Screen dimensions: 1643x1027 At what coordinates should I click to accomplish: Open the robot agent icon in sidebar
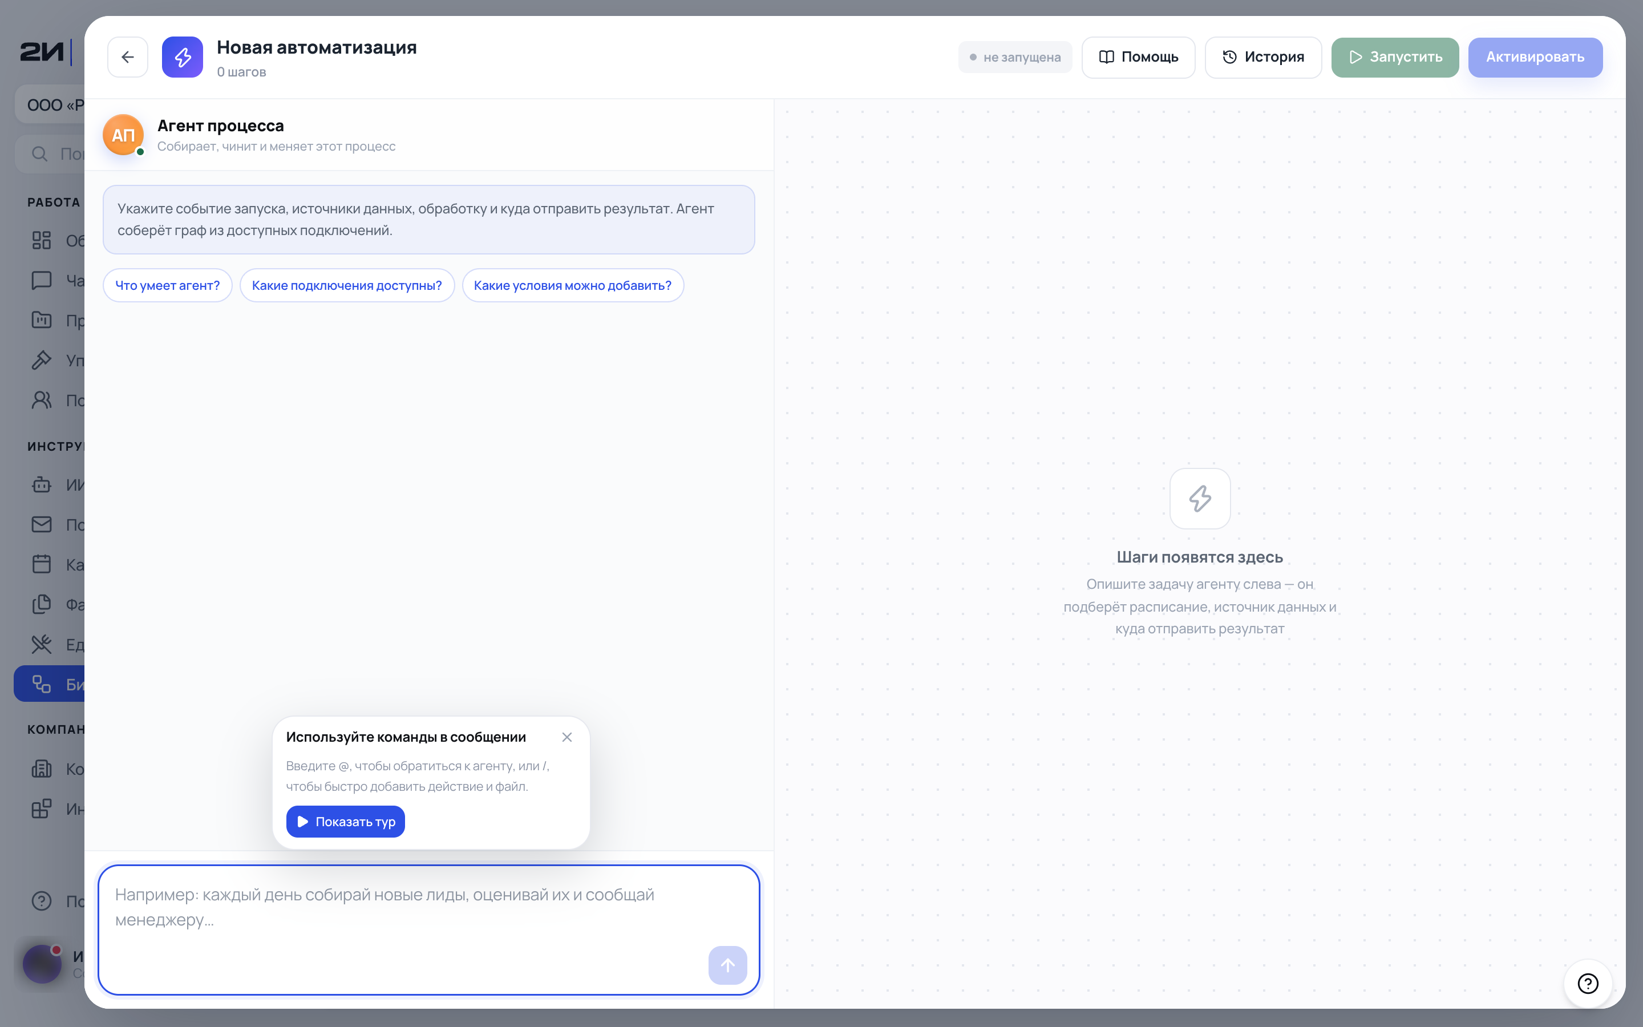pyautogui.click(x=42, y=485)
